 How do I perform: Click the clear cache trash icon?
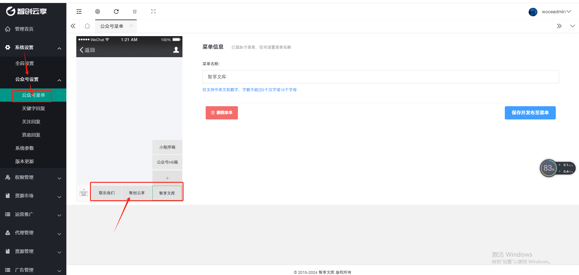point(135,11)
